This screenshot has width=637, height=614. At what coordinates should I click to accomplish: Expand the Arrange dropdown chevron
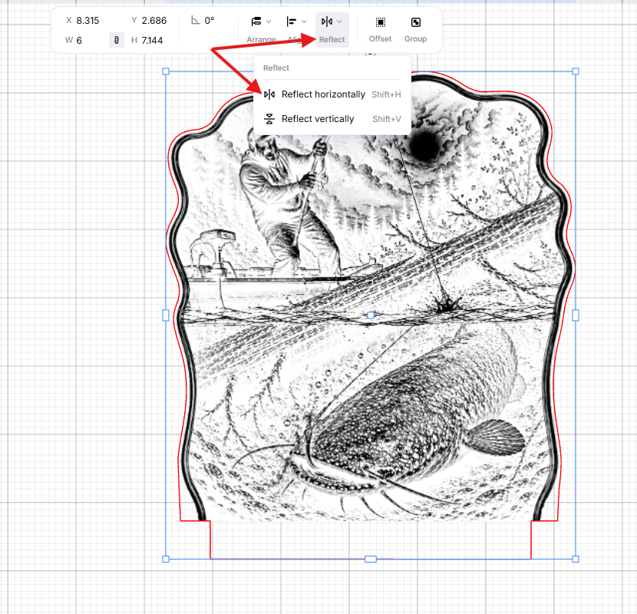(269, 21)
